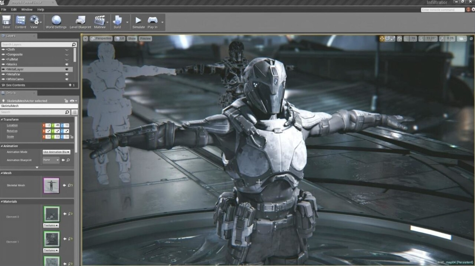Open the Perspective view dropdown
This screenshot has height=266, width=475.
point(101,38)
